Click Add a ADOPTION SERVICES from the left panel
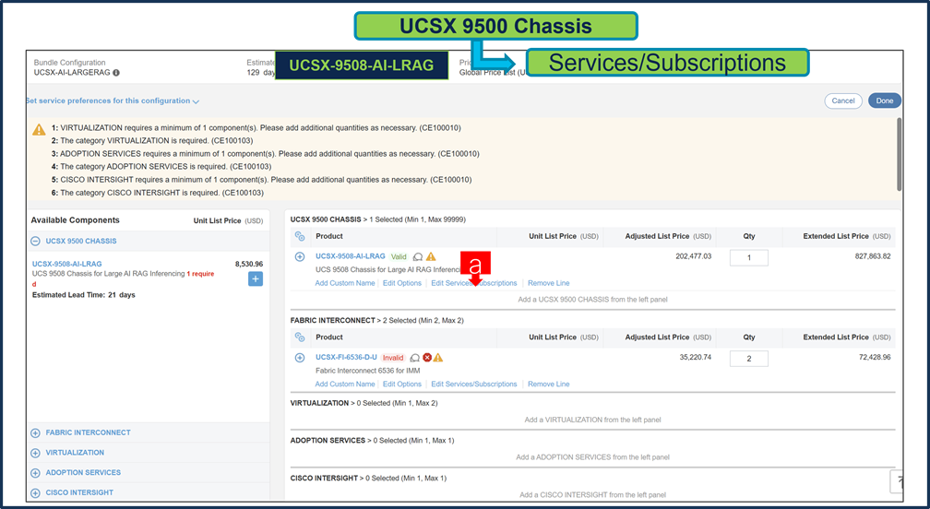This screenshot has width=930, height=509. click(x=592, y=456)
